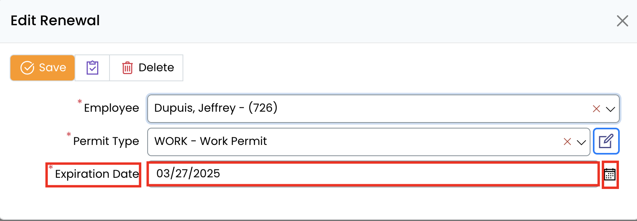Open the calendar date picker icon

pyautogui.click(x=610, y=175)
